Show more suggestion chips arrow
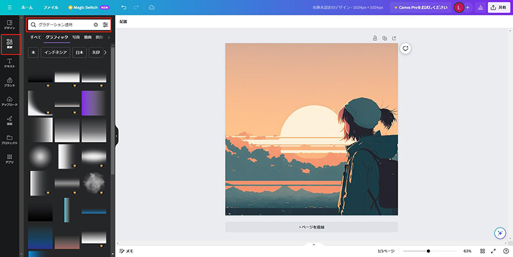Image resolution: width=513 pixels, height=257 pixels. pyautogui.click(x=105, y=52)
